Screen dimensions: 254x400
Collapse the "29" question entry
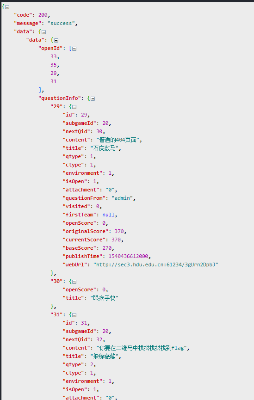pos(74,107)
